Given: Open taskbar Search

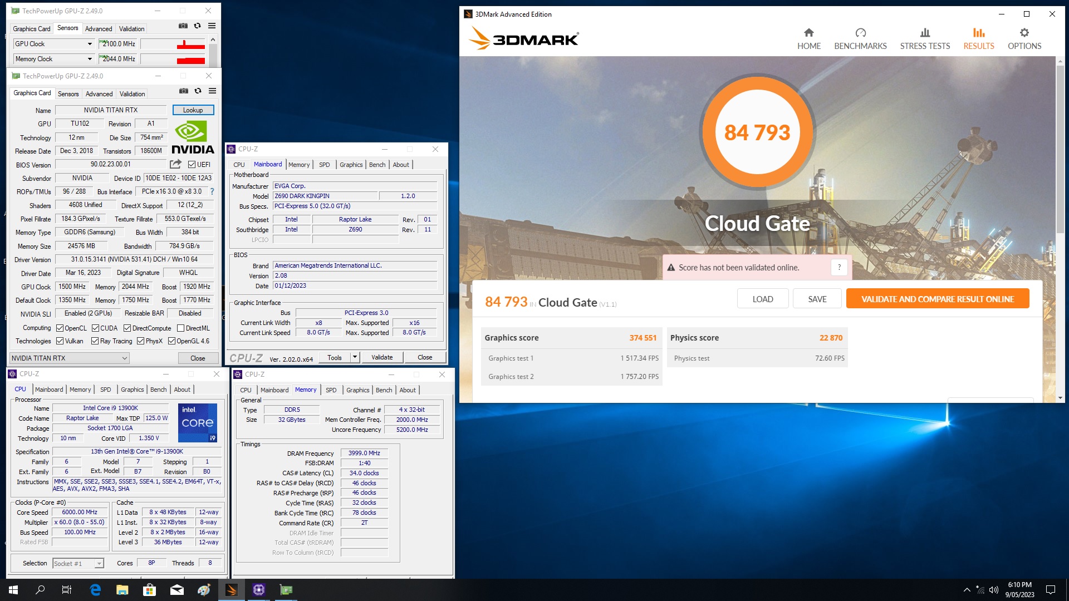Looking at the screenshot, I should click(40, 590).
